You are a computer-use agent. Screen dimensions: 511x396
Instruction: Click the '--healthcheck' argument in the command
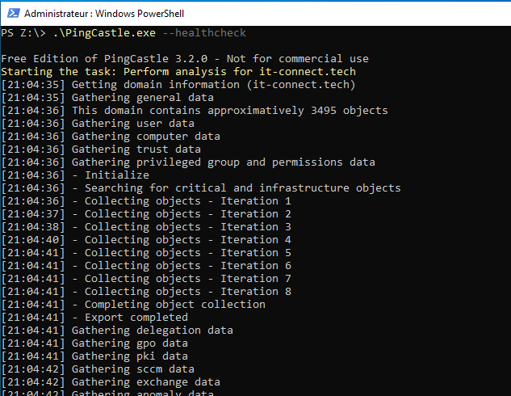click(204, 33)
